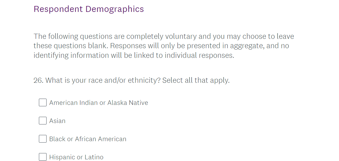
Task: Click the Respondent Demographics heading
Action: click(x=89, y=9)
